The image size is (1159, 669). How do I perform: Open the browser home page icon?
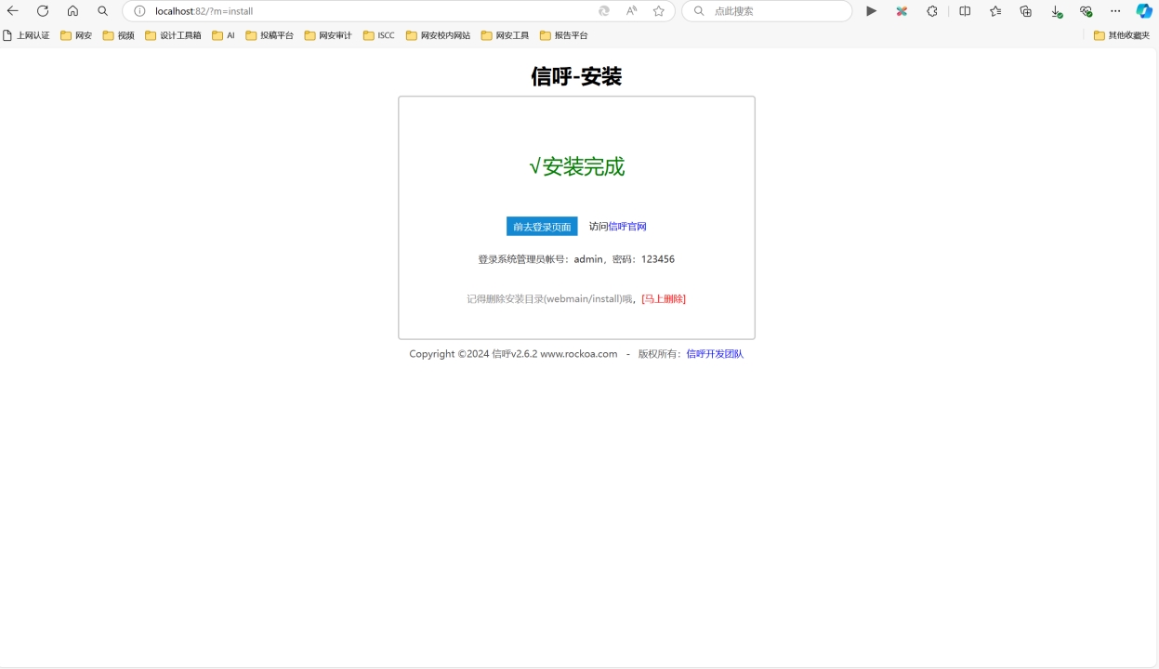tap(72, 11)
